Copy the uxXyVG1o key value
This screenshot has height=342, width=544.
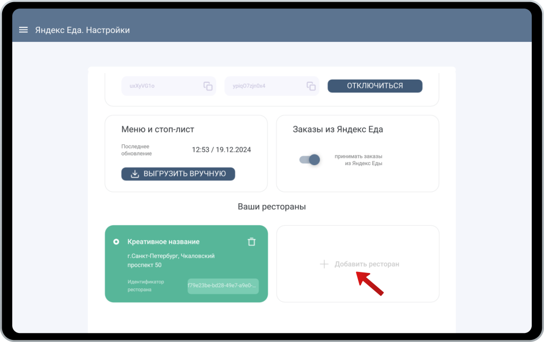(208, 86)
